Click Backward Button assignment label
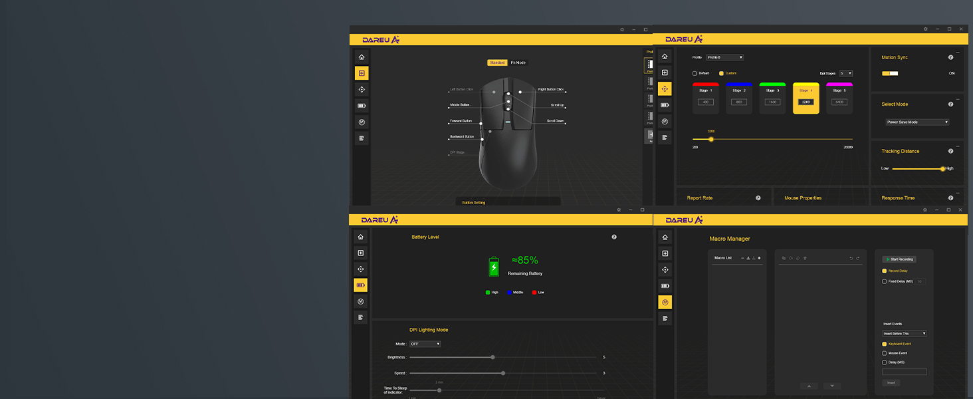This screenshot has height=399, width=973. click(x=462, y=136)
